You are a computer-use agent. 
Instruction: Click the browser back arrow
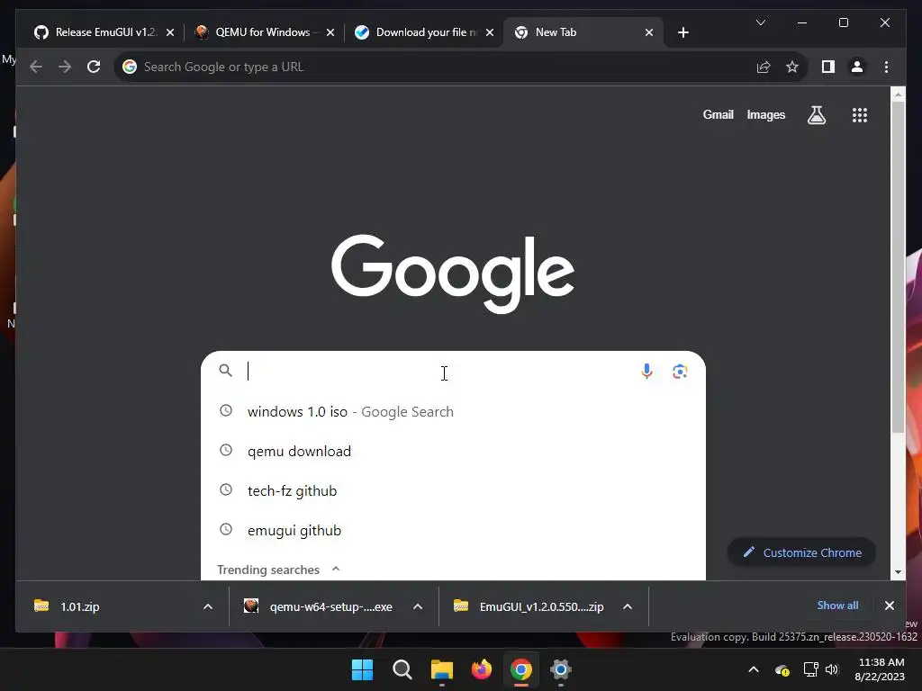(36, 67)
